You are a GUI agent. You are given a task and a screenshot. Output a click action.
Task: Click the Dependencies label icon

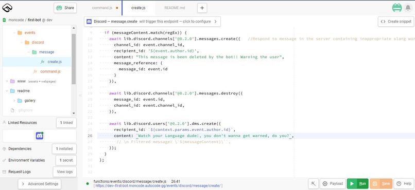coord(4,149)
